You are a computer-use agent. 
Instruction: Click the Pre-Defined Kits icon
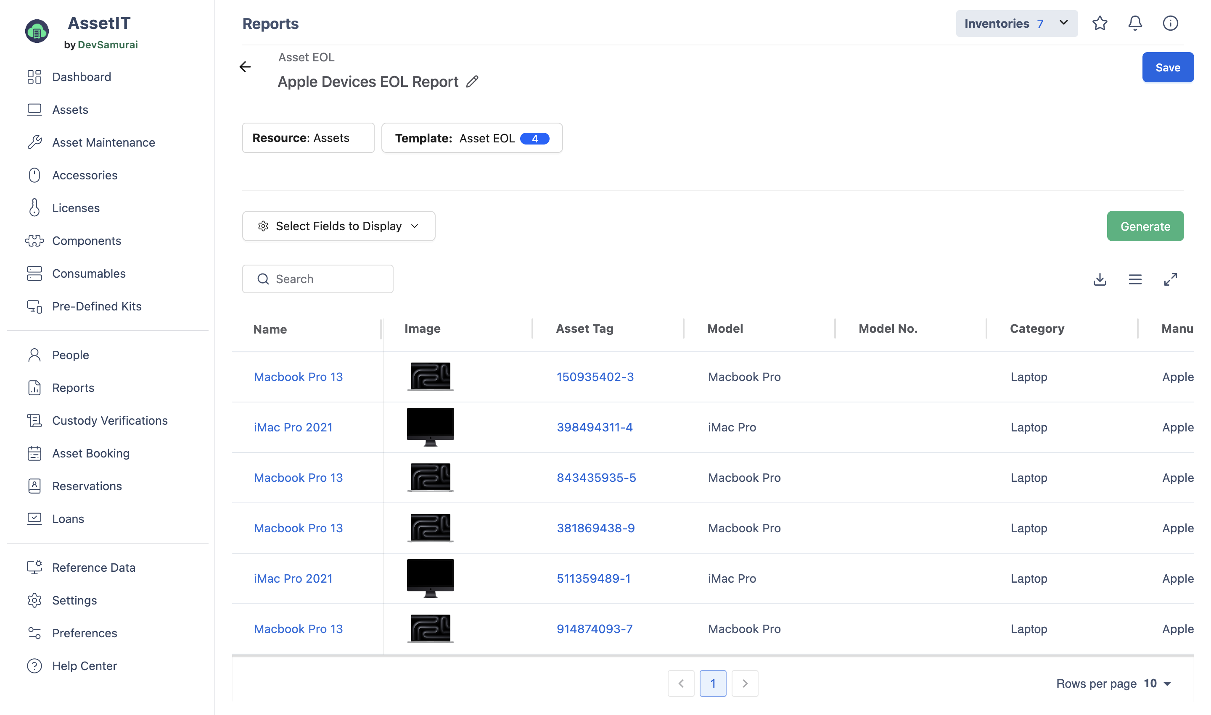[34, 306]
